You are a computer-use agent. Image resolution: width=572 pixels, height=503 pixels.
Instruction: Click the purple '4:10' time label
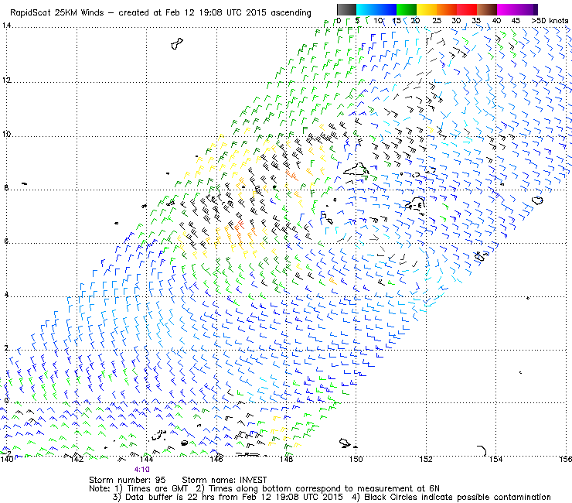pos(142,470)
